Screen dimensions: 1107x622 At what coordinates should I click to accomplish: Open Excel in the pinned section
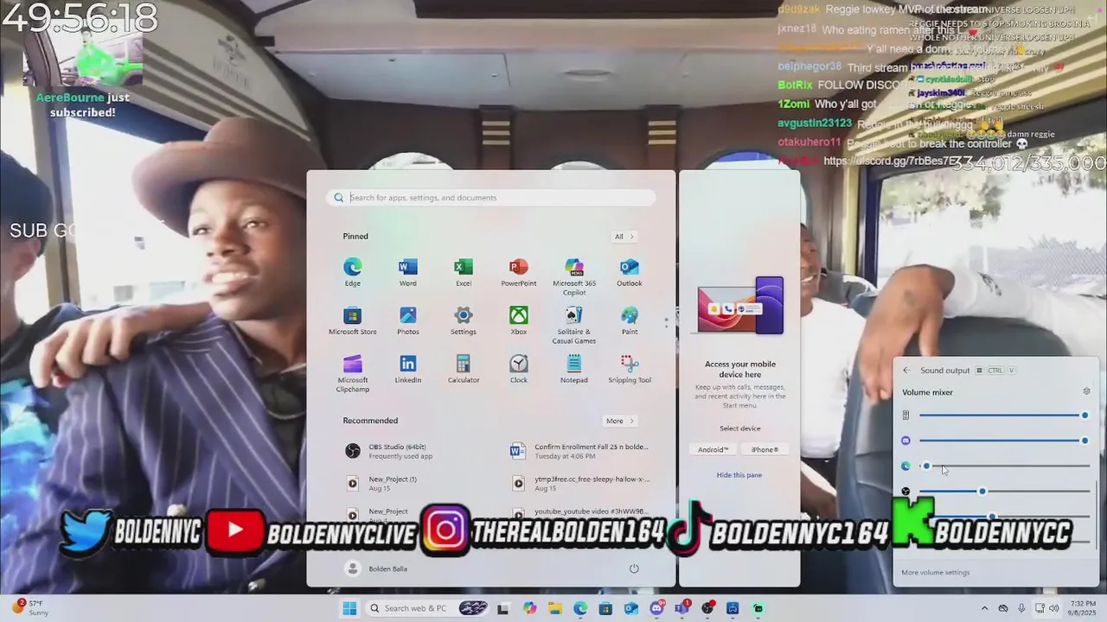click(x=463, y=272)
